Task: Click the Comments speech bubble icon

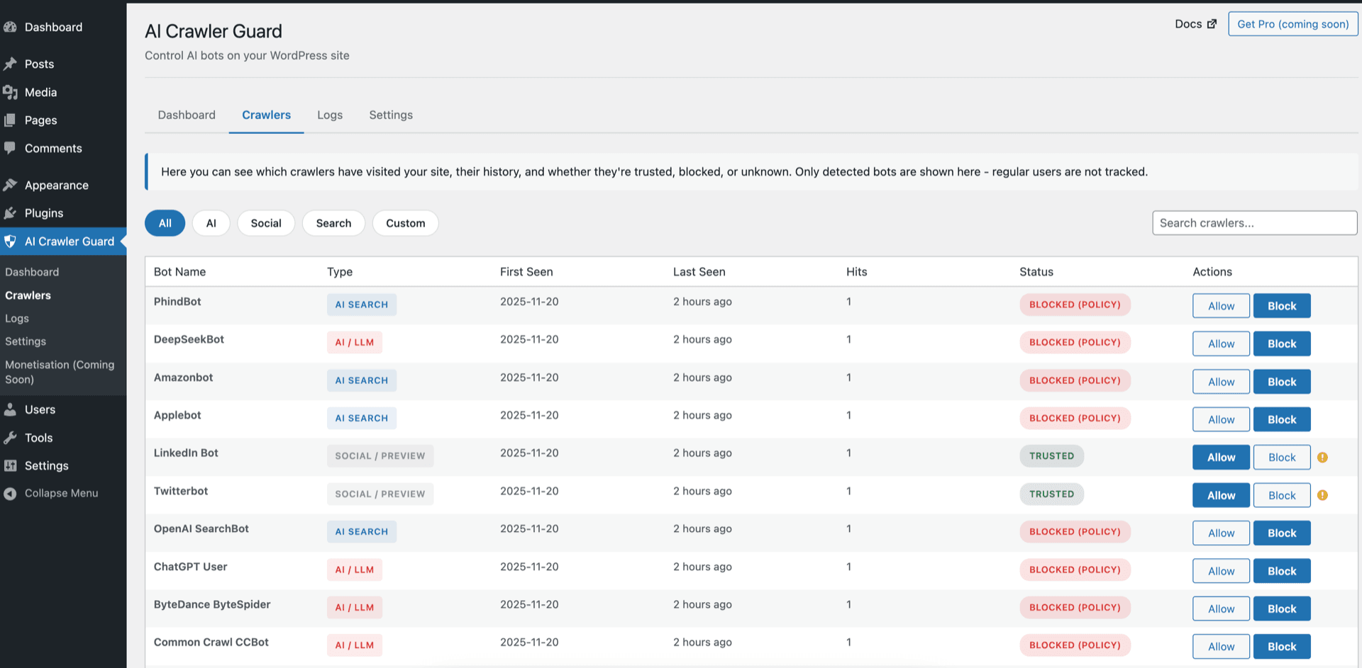Action: coord(10,148)
